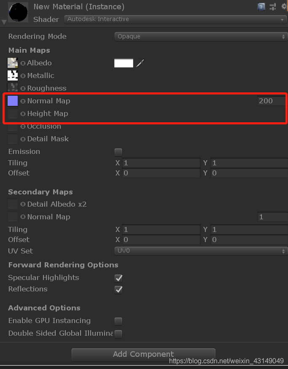
Task: Click the Roughness texture picker circle
Action: (23, 89)
